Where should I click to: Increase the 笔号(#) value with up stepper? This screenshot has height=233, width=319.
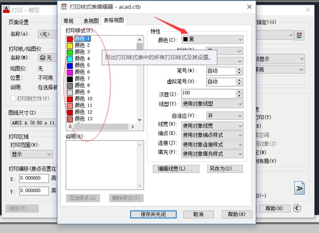pyautogui.click(x=239, y=69)
